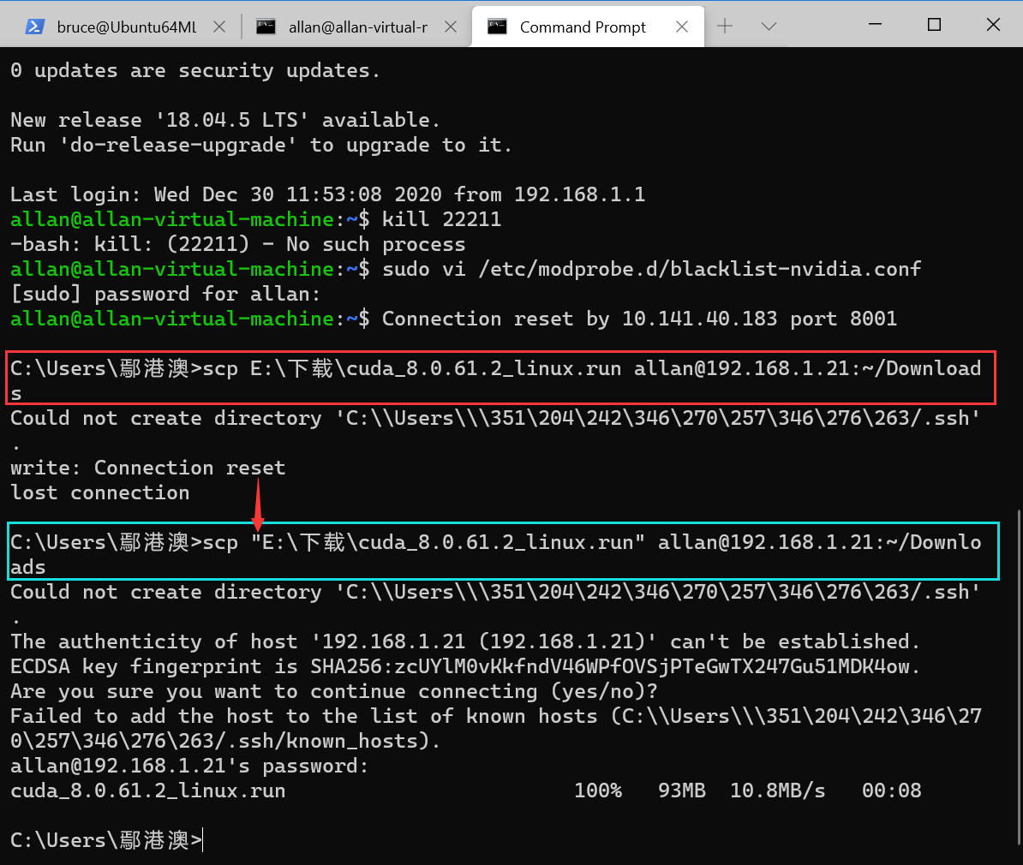
Task: Click the 'kill 22211' command text
Action: (441, 219)
